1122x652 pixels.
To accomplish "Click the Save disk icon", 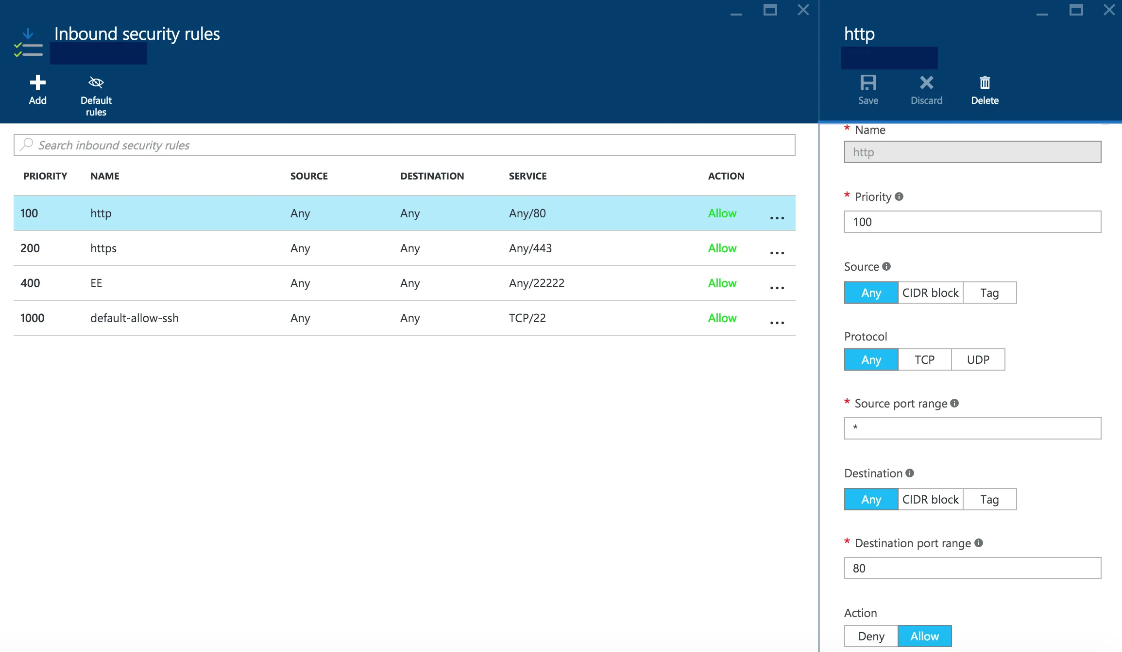I will (868, 83).
